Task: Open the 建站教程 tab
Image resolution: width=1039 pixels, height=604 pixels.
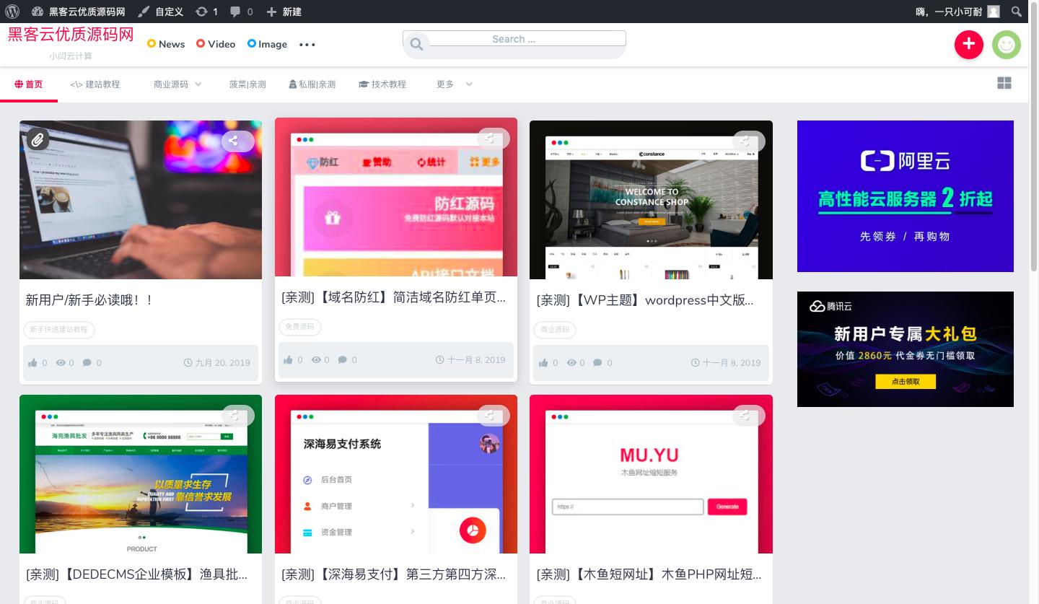Action: point(95,84)
